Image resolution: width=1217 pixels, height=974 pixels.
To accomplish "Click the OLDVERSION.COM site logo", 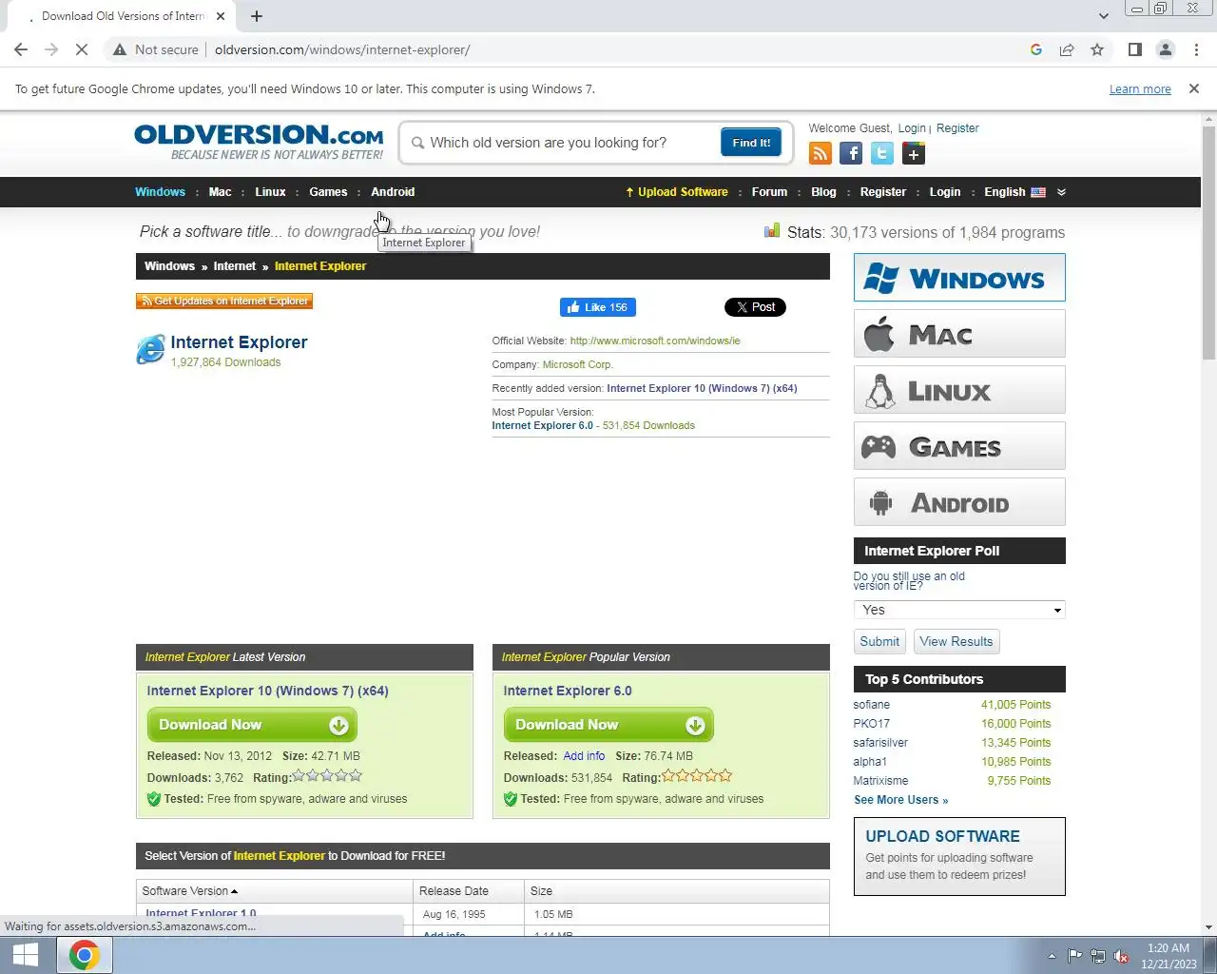I will point(259,142).
